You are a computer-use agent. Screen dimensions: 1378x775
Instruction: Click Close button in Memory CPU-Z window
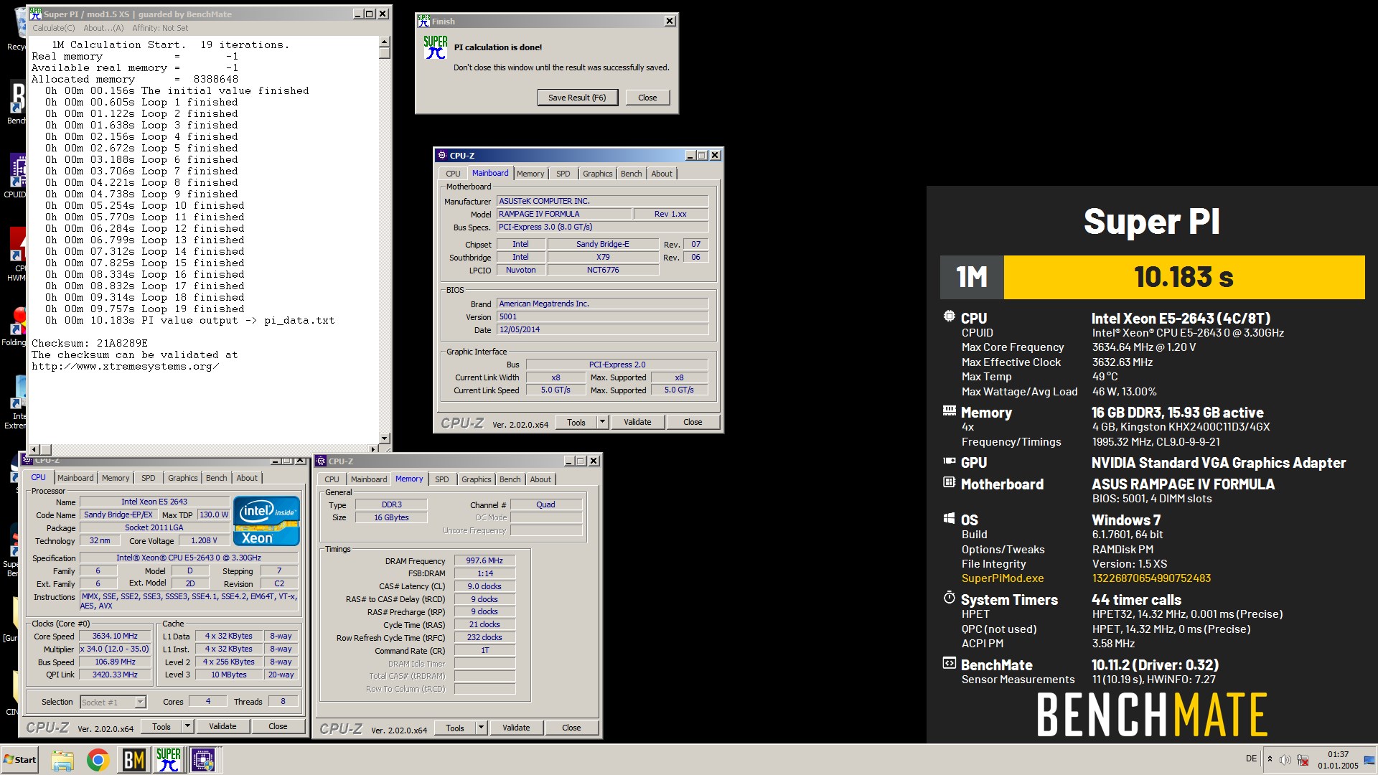(x=571, y=728)
